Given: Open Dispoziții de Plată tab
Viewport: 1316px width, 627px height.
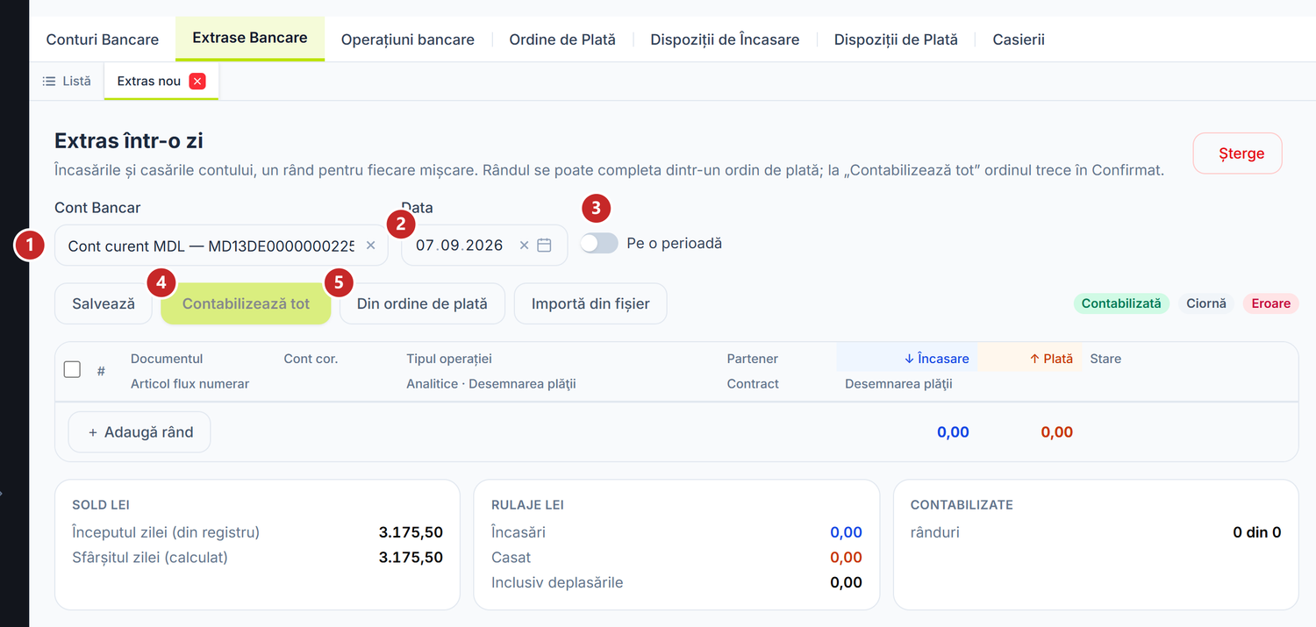Looking at the screenshot, I should point(896,39).
